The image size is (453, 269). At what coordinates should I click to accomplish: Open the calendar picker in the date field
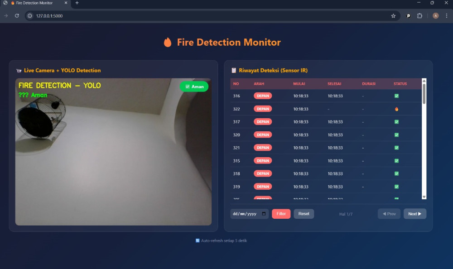264,214
